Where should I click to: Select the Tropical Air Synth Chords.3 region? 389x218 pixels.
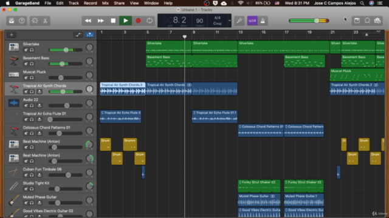pos(123,89)
